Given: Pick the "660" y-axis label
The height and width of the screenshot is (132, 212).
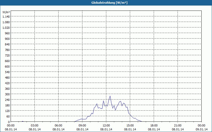Looking at the screenshot, I should point(7,61).
